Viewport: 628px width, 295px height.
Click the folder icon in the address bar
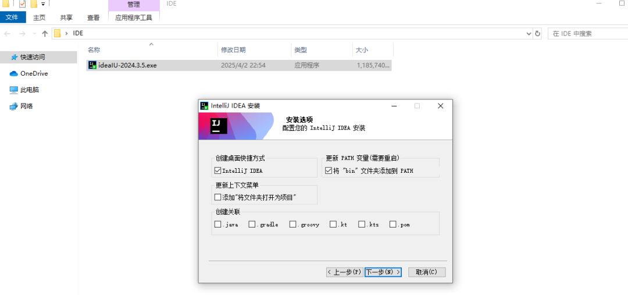[57, 34]
